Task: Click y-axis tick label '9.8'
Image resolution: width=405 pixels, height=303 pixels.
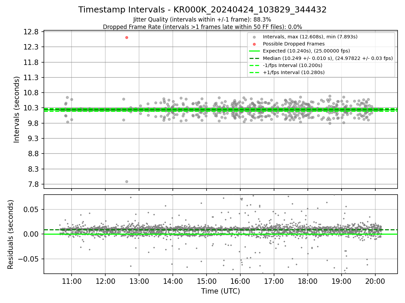Action: [x=33, y=123]
